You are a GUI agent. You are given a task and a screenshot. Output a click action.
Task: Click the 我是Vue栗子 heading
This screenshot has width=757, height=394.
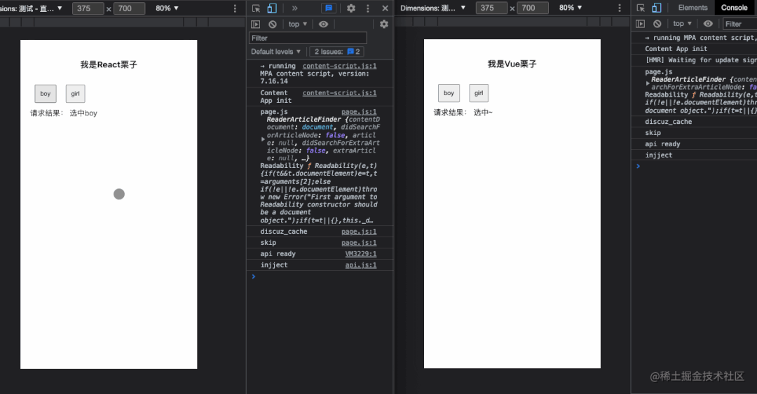(512, 64)
